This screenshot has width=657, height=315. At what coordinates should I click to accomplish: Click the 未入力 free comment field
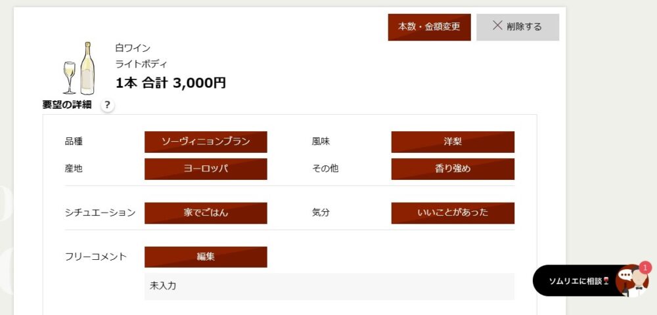(329, 286)
